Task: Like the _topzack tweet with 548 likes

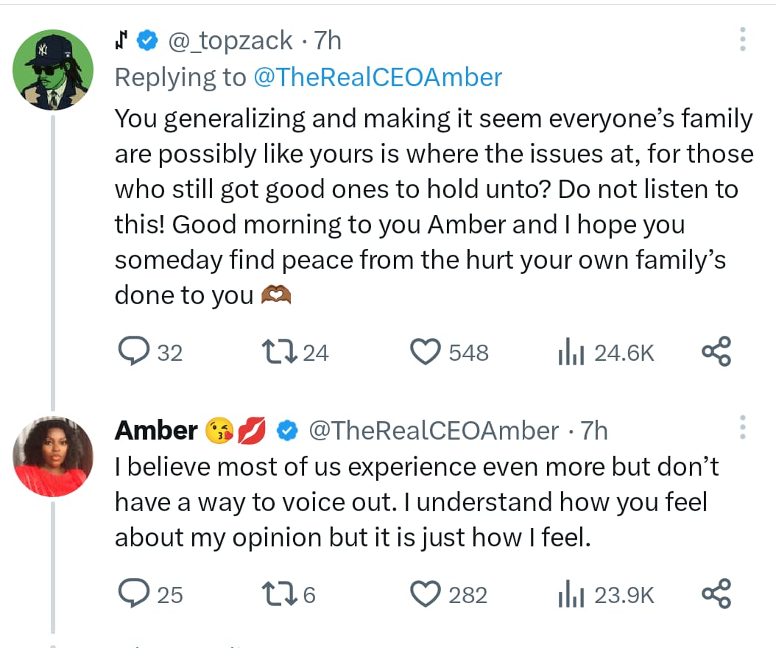Action: pyautogui.click(x=425, y=352)
